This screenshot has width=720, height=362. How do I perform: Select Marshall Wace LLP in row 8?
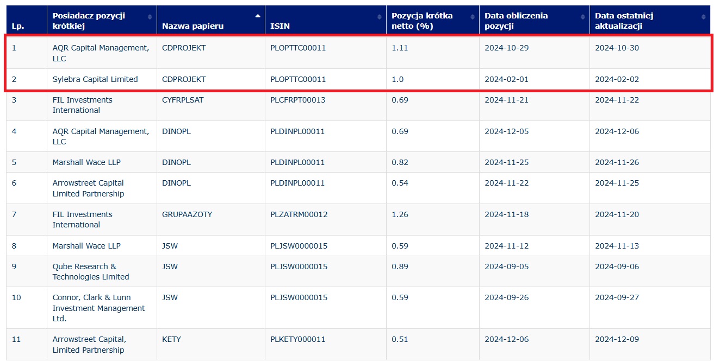point(86,246)
